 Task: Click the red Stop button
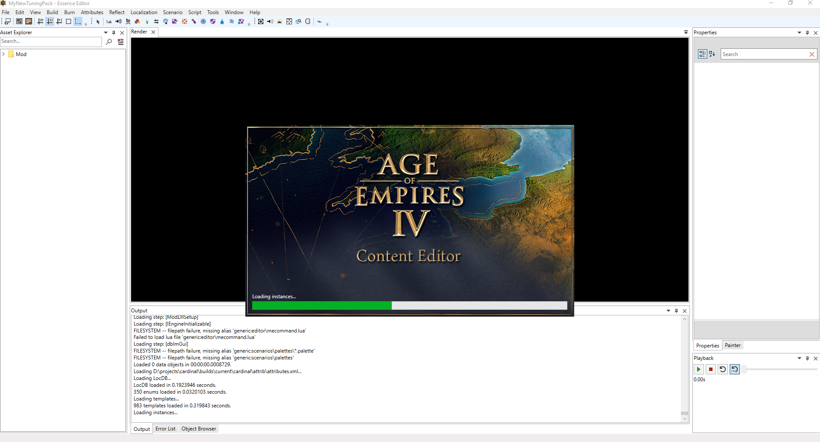pyautogui.click(x=711, y=369)
